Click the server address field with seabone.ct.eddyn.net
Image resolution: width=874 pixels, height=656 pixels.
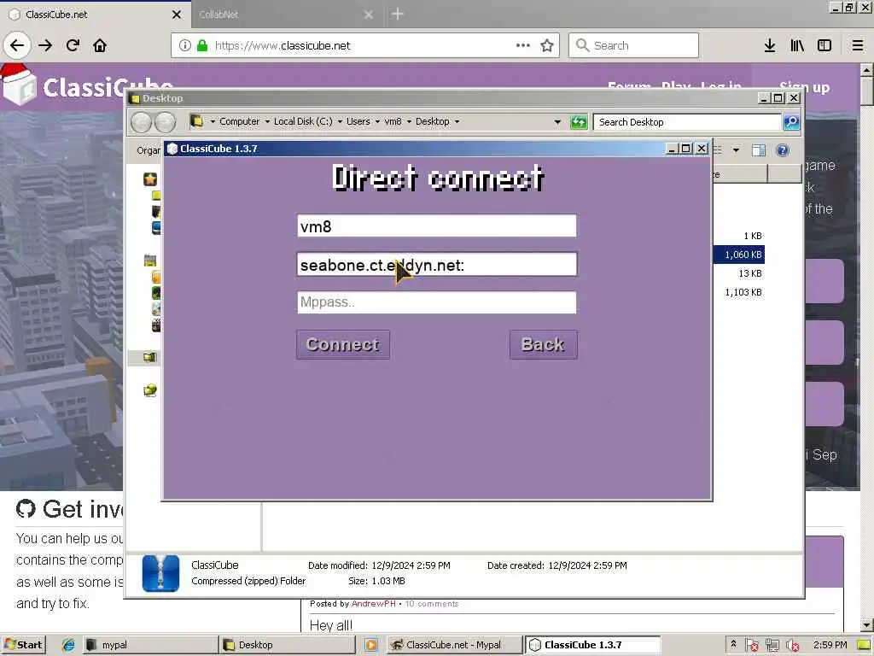point(436,265)
